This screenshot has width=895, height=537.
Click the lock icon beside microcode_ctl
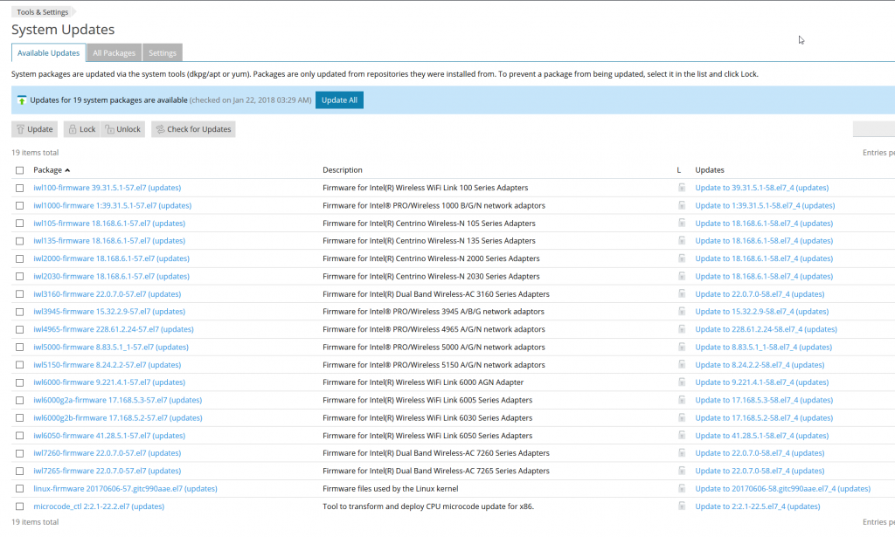(683, 506)
